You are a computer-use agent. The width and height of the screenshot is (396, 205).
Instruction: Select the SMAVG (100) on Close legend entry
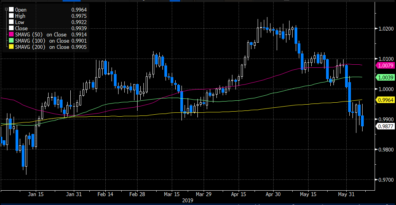point(42,41)
